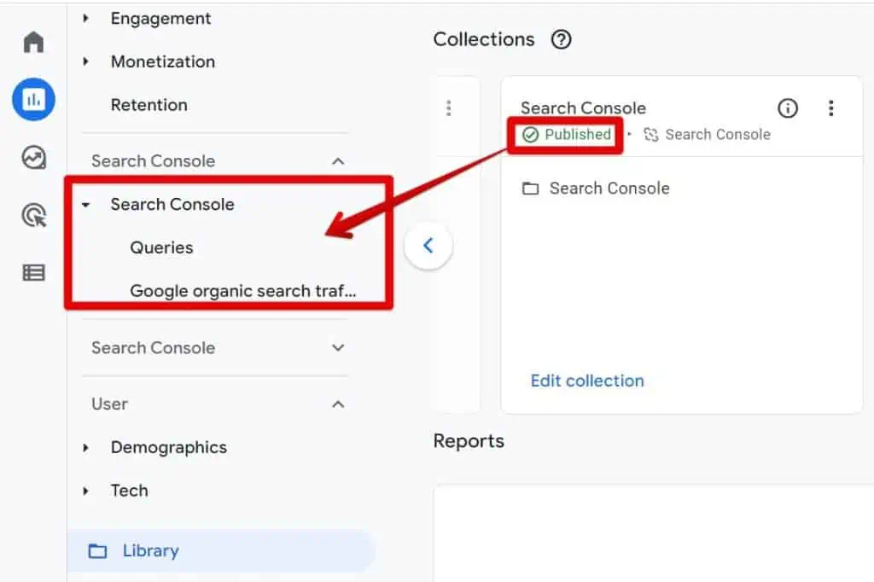Image resolution: width=874 pixels, height=582 pixels.
Task: Click the Home icon in left rail
Action: [32, 41]
